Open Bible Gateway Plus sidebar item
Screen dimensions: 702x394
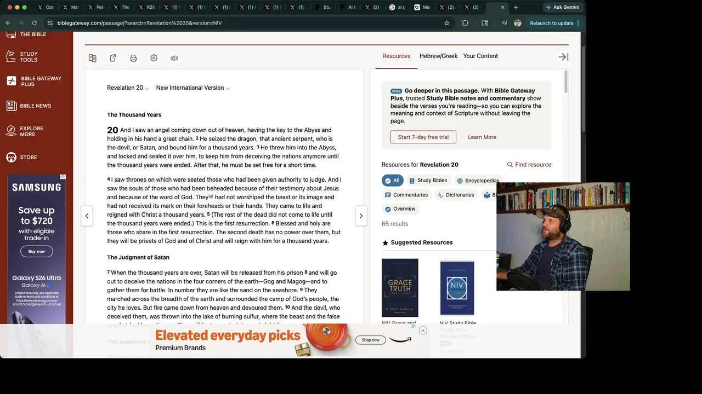tap(34, 81)
